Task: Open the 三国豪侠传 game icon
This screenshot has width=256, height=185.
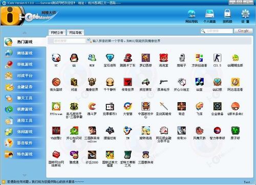Action: click(x=145, y=155)
